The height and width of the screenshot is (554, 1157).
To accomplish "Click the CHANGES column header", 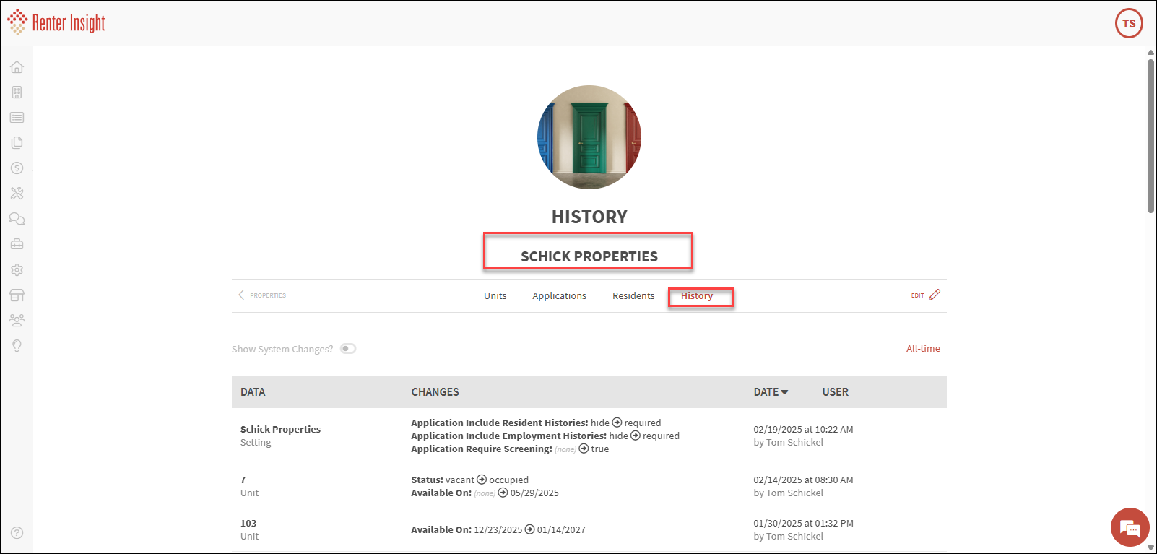I will click(x=435, y=392).
